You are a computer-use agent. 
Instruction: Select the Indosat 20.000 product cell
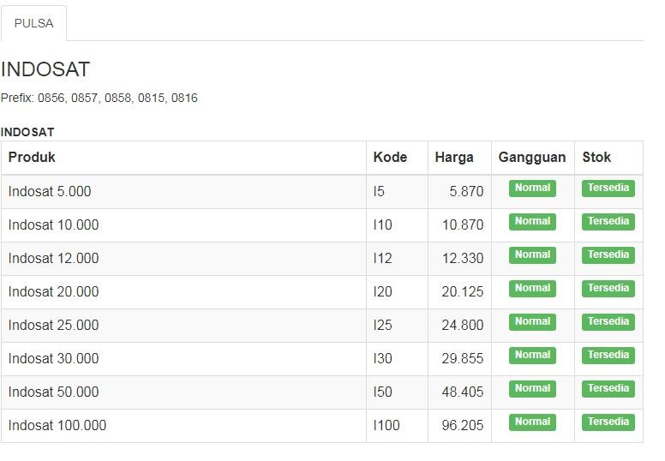183,292
